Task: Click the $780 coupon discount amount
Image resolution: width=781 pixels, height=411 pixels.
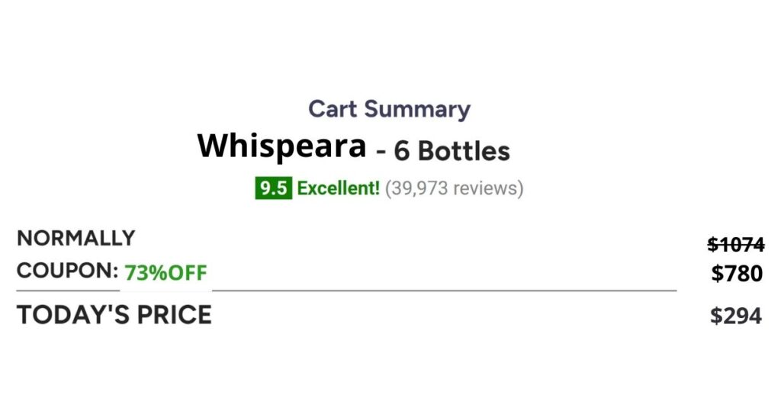Action: coord(737,274)
